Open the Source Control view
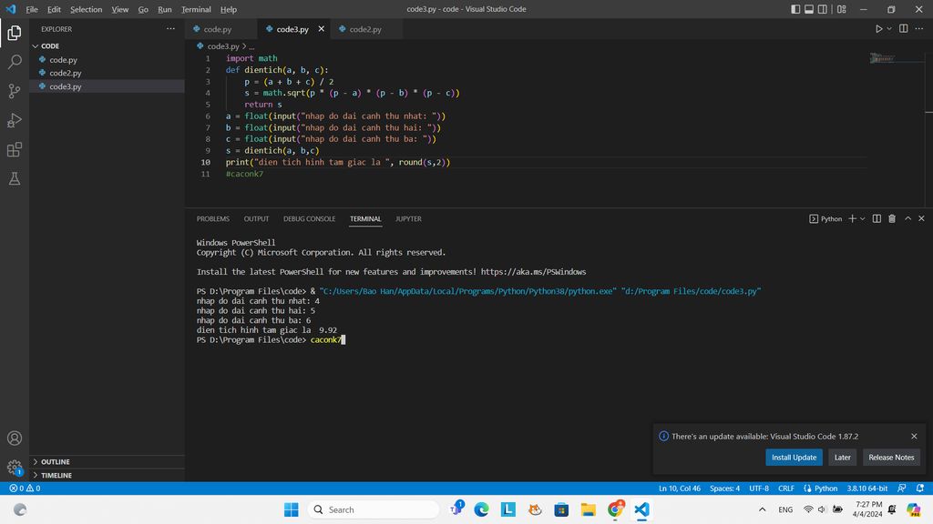 [x=15, y=91]
